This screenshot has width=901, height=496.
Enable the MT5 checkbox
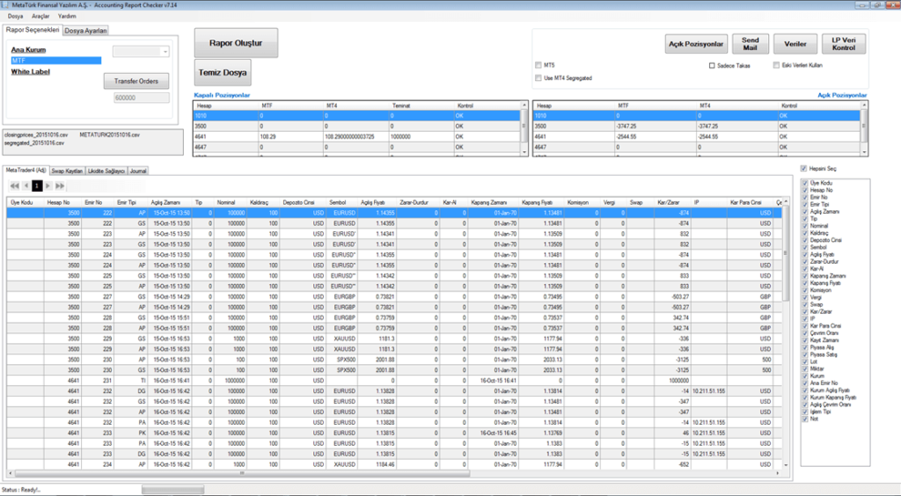pyautogui.click(x=538, y=65)
